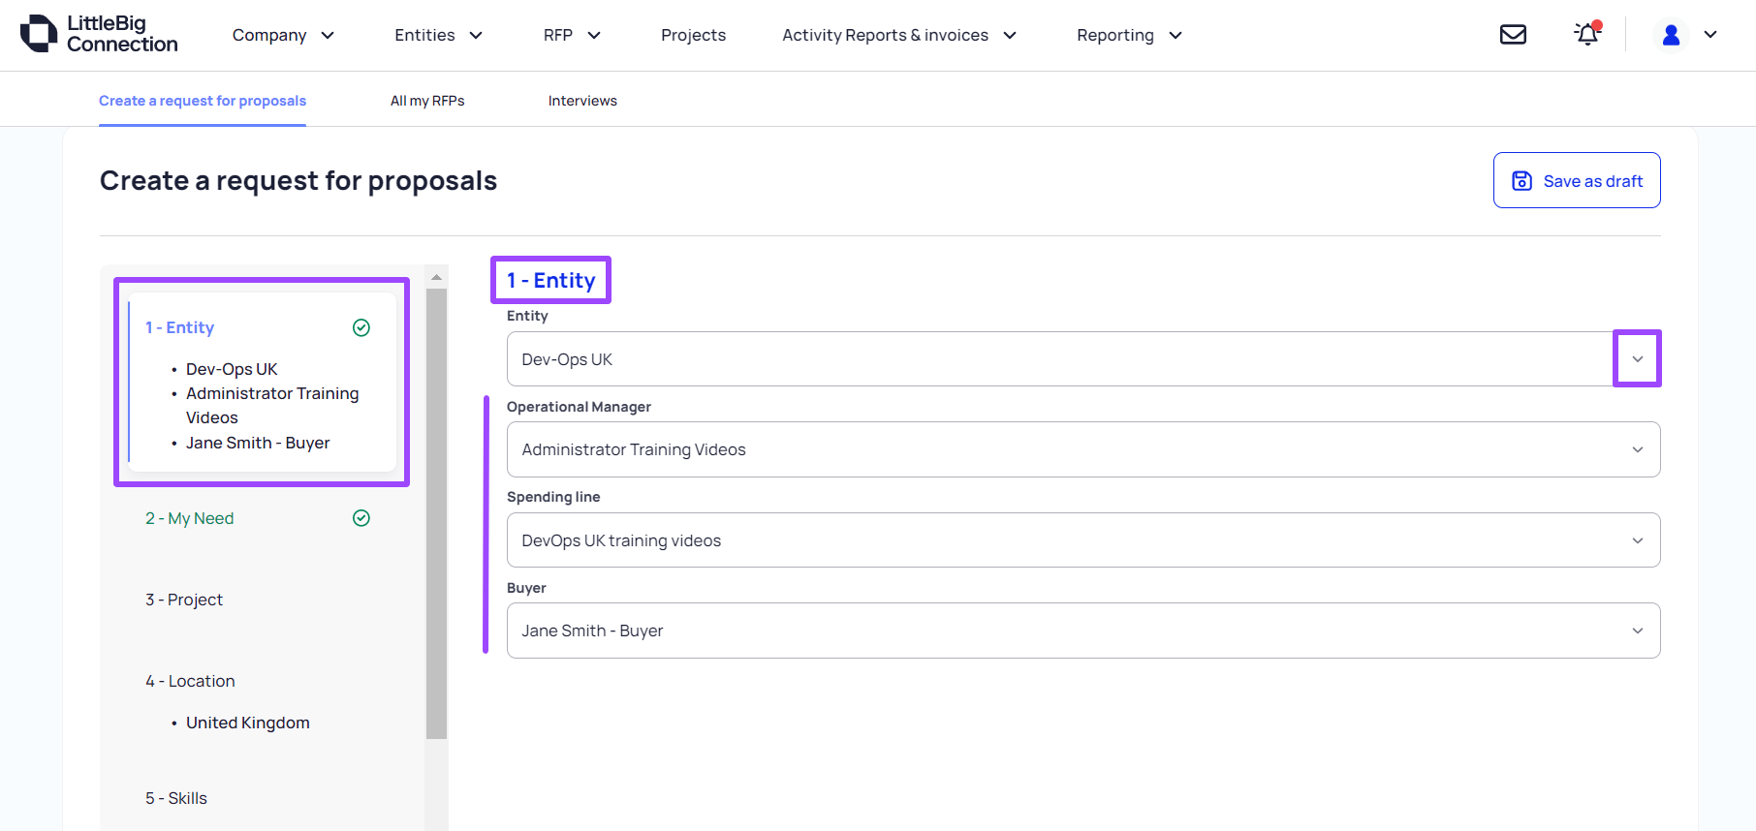
Task: Click the Activity Reports & invoices chevron
Action: click(x=1010, y=35)
